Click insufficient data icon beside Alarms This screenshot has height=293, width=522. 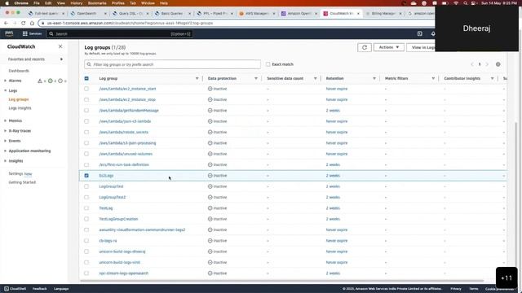coord(60,81)
